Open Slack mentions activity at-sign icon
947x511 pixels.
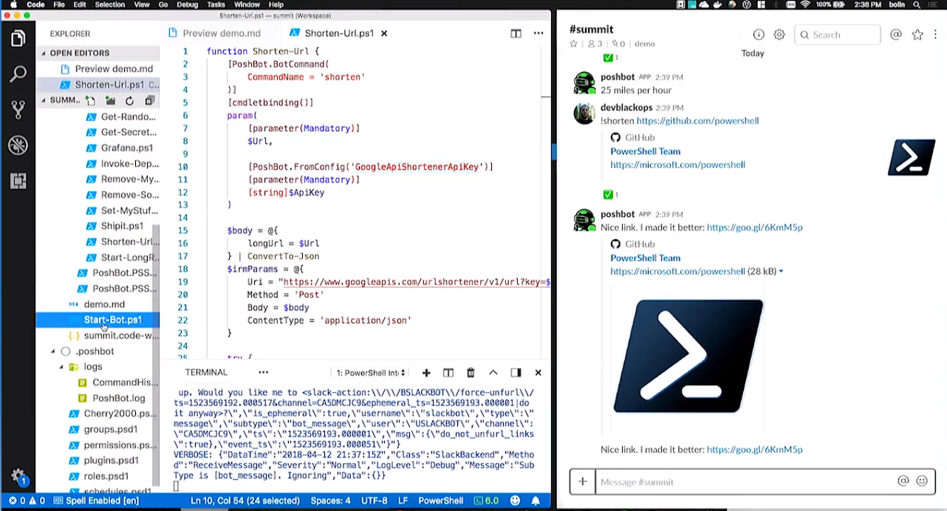pyautogui.click(x=896, y=35)
